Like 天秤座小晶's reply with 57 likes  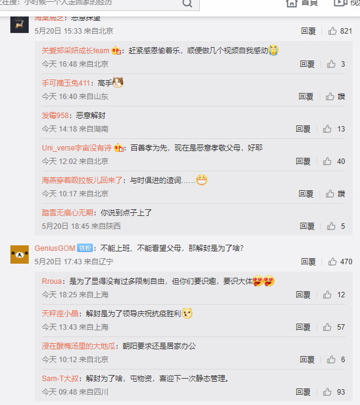327,327
